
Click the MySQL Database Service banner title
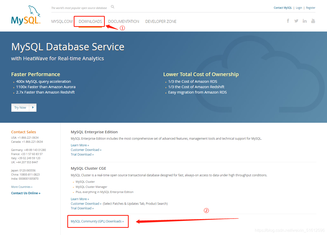[68, 47]
